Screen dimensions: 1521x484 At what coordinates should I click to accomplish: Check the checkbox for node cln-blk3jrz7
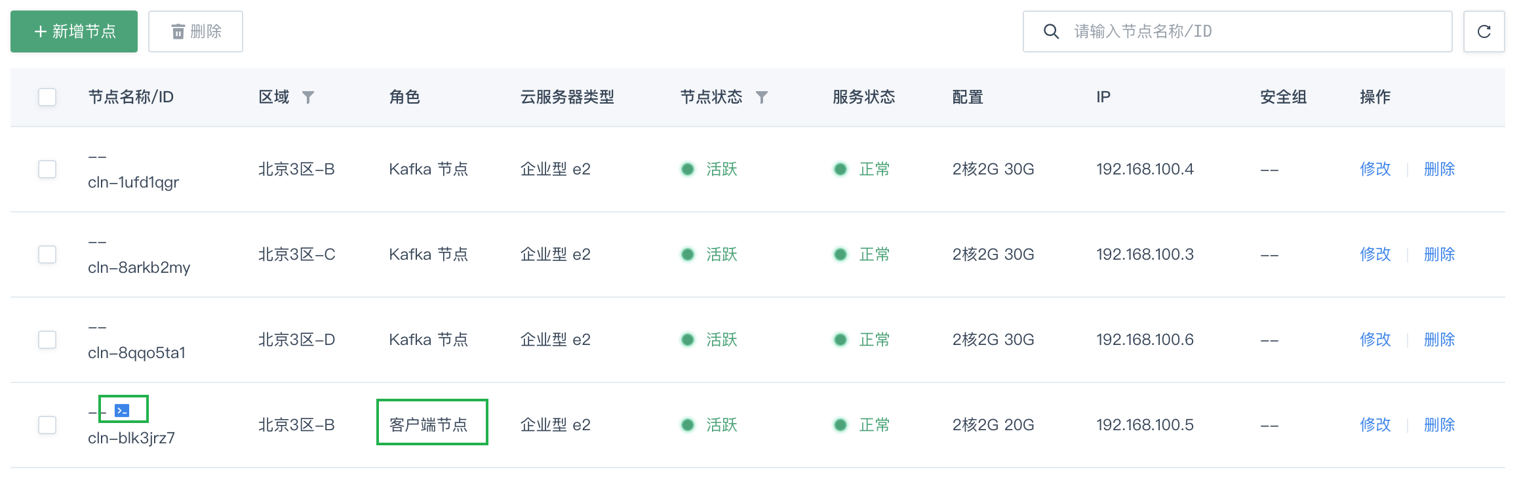pyautogui.click(x=47, y=425)
